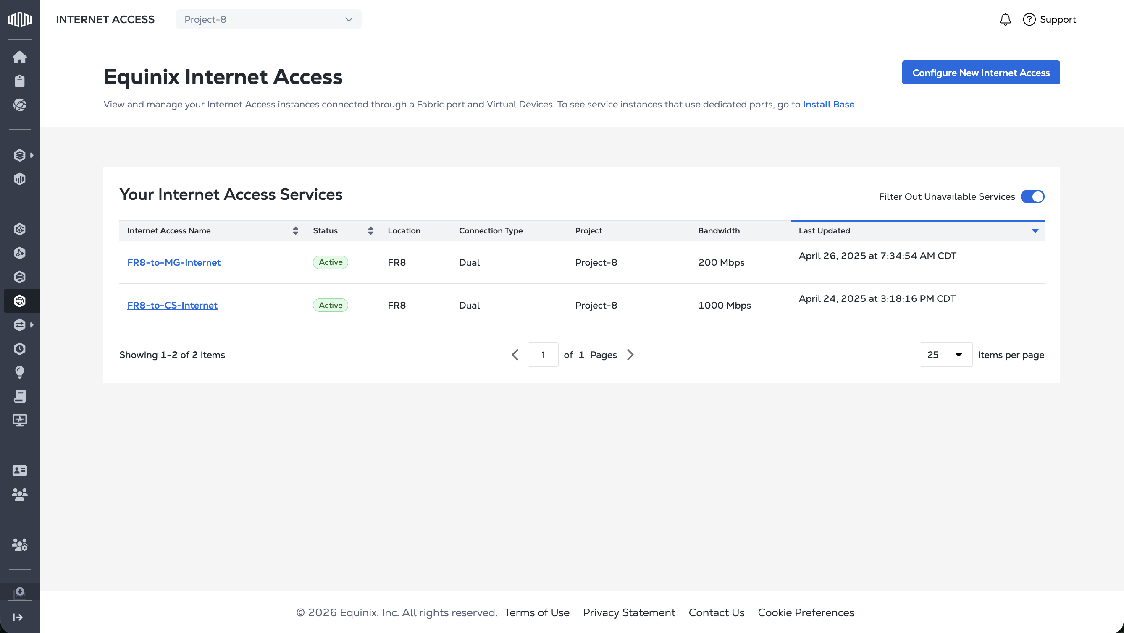
Task: Toggle Filter Out Unavailable Services switch
Action: pyautogui.click(x=1032, y=196)
